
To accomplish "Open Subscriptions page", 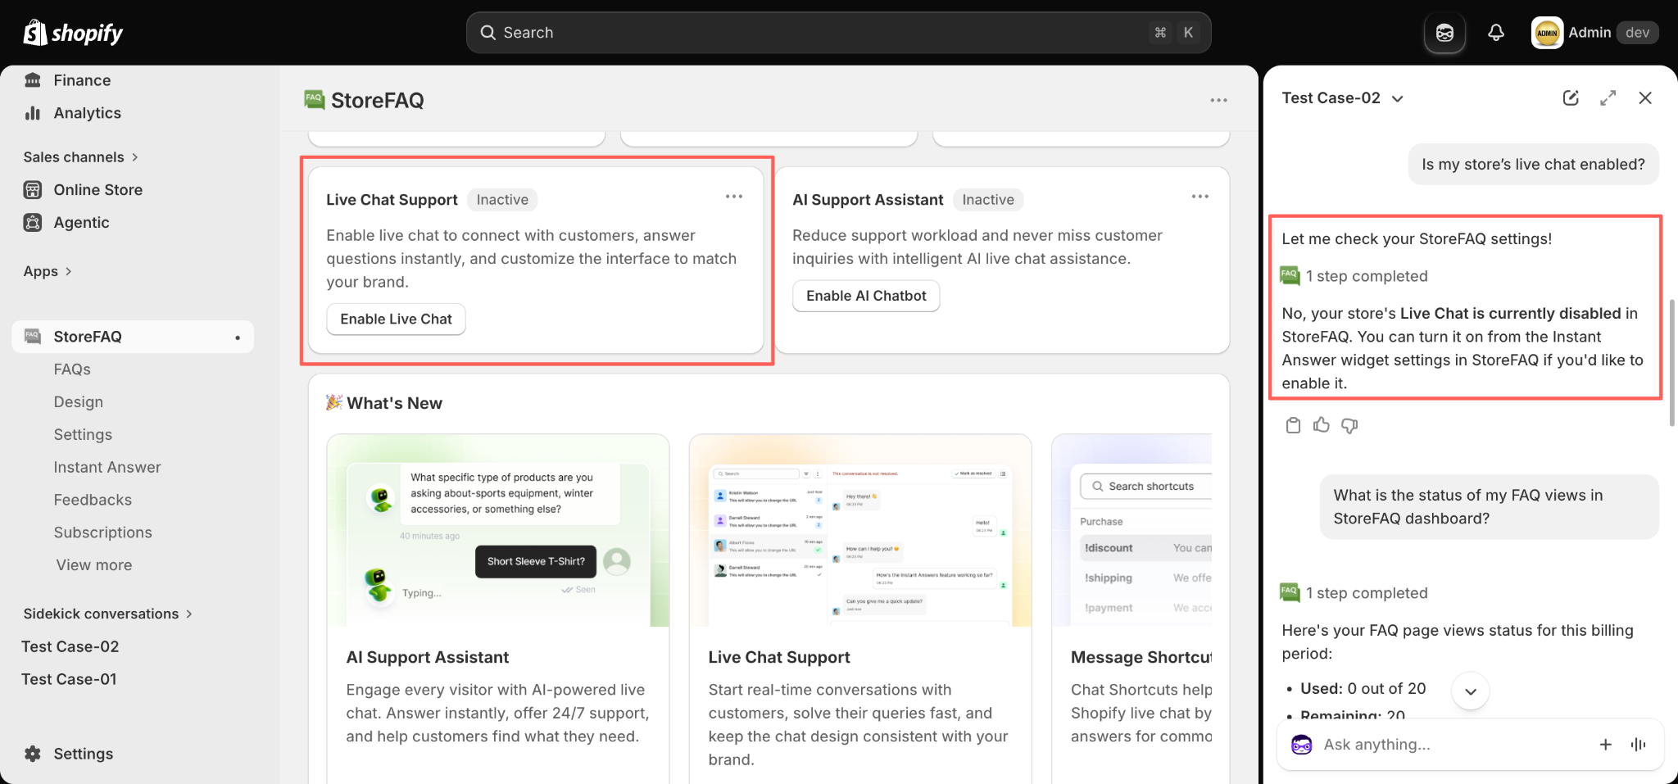I will [103, 532].
